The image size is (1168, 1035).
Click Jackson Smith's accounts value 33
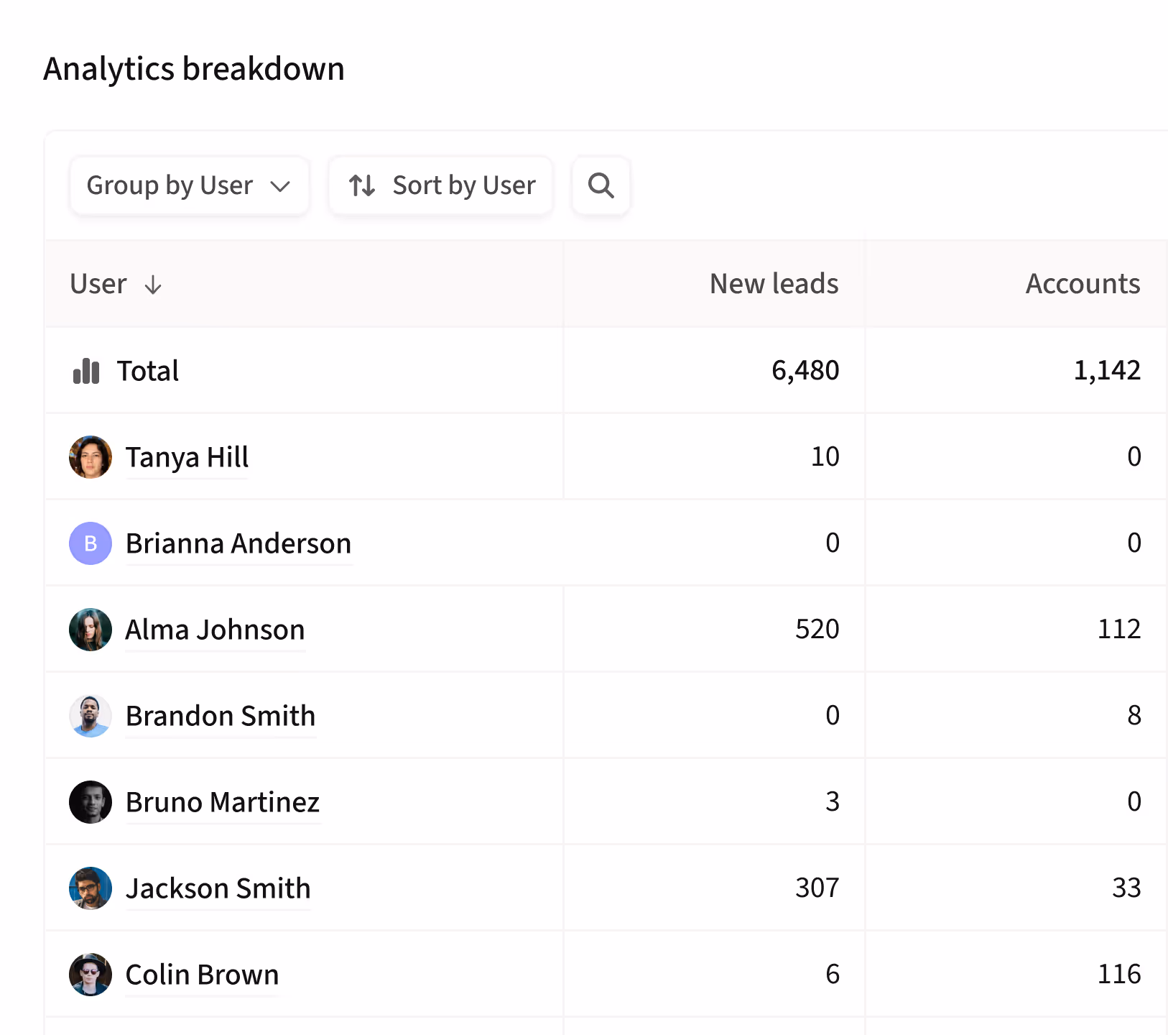tap(1126, 888)
